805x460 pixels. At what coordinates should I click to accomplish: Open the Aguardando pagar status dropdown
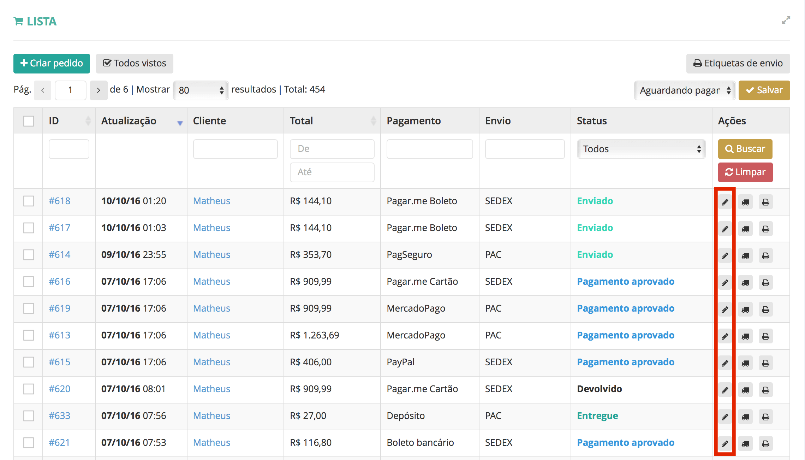click(x=685, y=90)
